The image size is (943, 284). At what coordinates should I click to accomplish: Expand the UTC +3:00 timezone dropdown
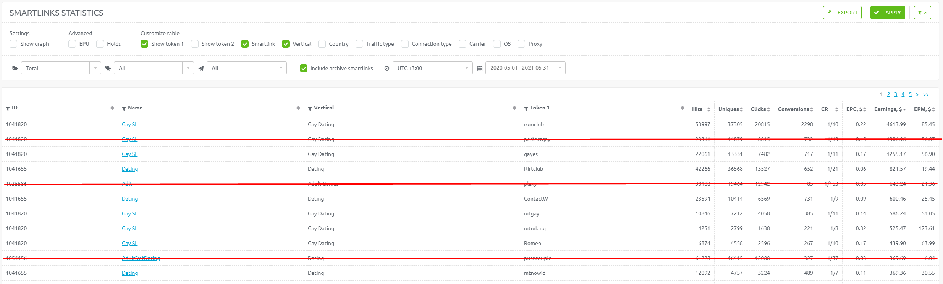(433, 68)
